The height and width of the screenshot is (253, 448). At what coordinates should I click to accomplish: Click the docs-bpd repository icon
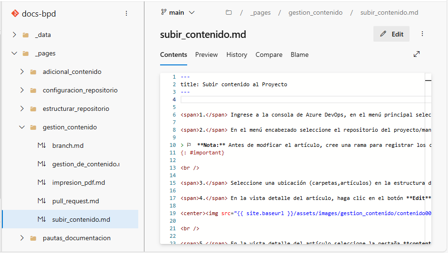(x=15, y=14)
